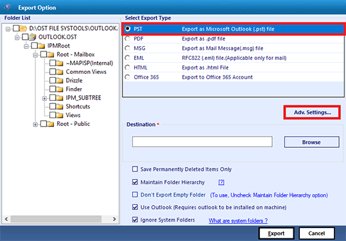Collapse the IPMRoot tree node
The width and height of the screenshot is (346, 241).
[26, 46]
